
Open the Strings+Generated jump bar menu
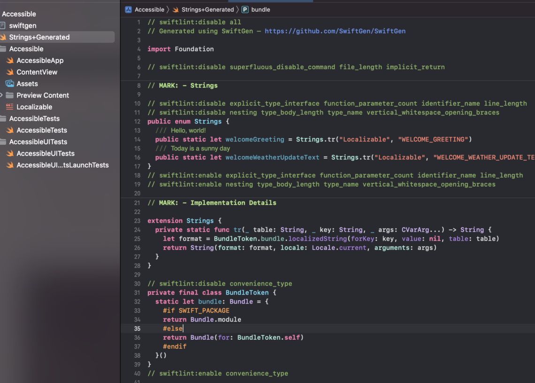[207, 9]
